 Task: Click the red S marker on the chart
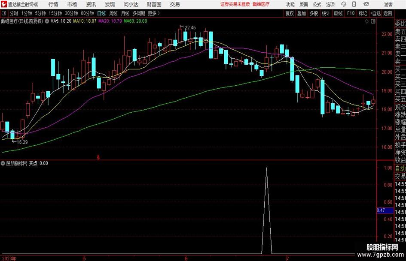[x=98, y=157]
